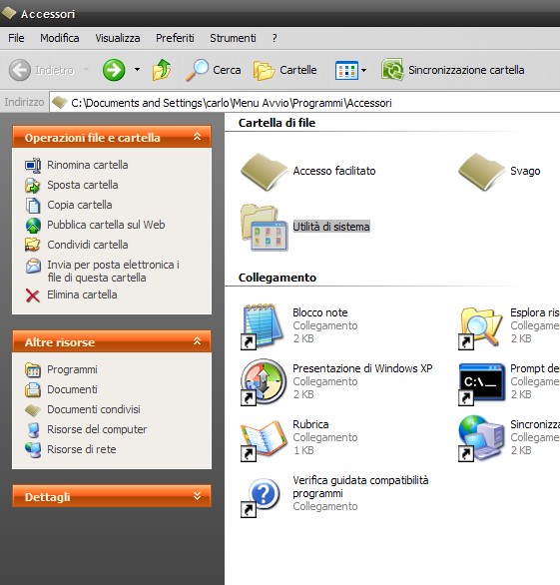
Task: Collapse the Altre risorse panel
Action: [x=197, y=341]
